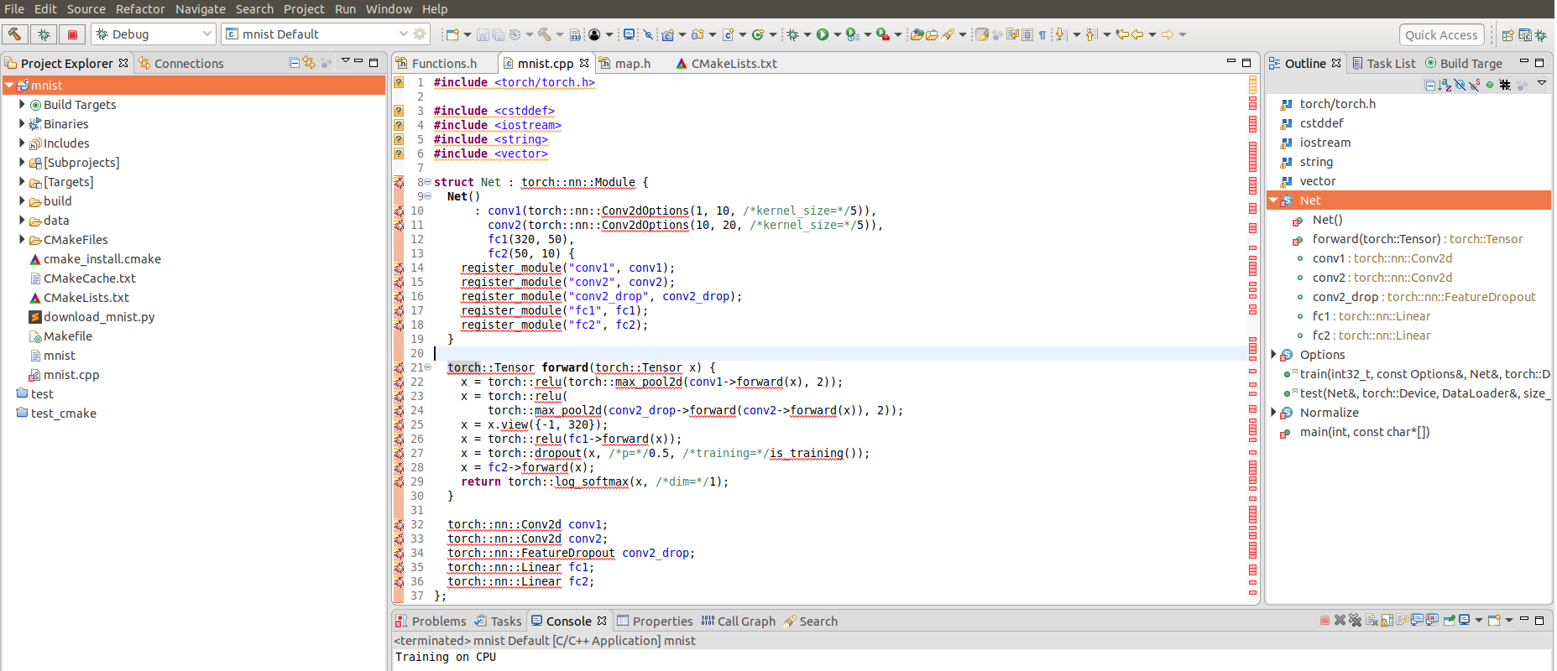Click the Save icon in toolbar
This screenshot has width=1557, height=671.
coord(483,34)
